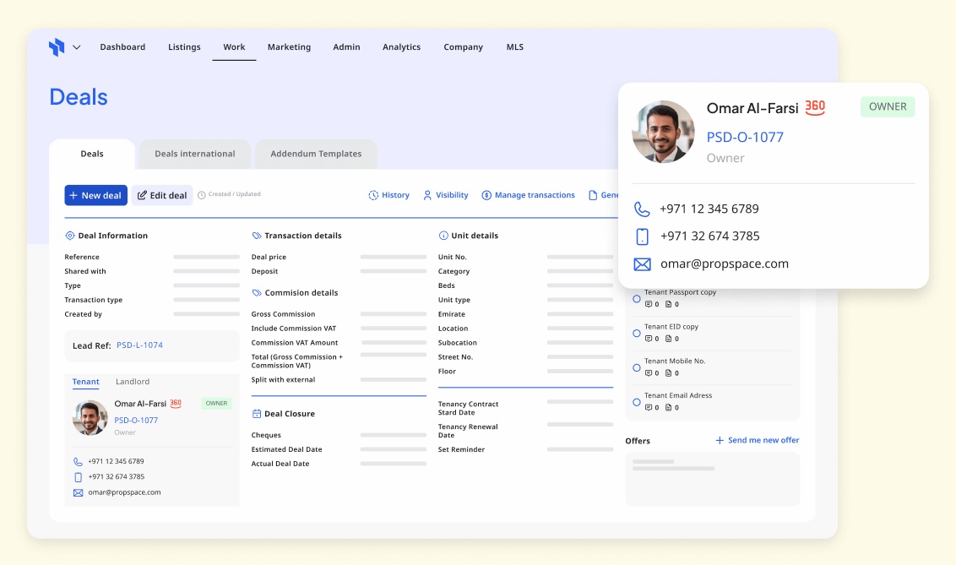Click the Deal Information section icon
This screenshot has width=956, height=565.
[x=69, y=236]
